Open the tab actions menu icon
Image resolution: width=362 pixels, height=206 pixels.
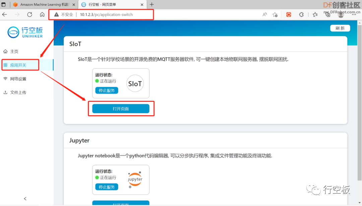click(x=3, y=4)
